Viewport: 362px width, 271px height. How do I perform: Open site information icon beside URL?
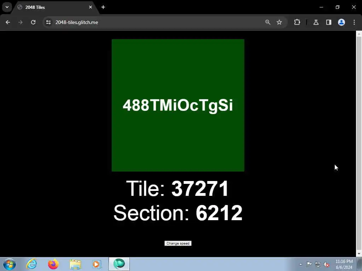pos(48,22)
